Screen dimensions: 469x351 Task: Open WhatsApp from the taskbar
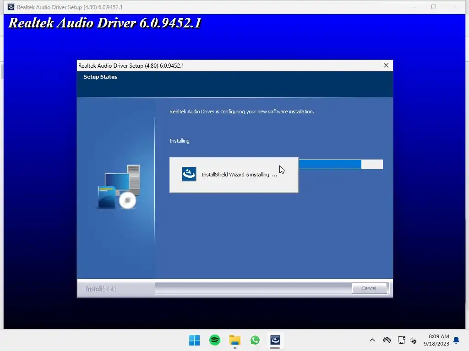click(255, 340)
